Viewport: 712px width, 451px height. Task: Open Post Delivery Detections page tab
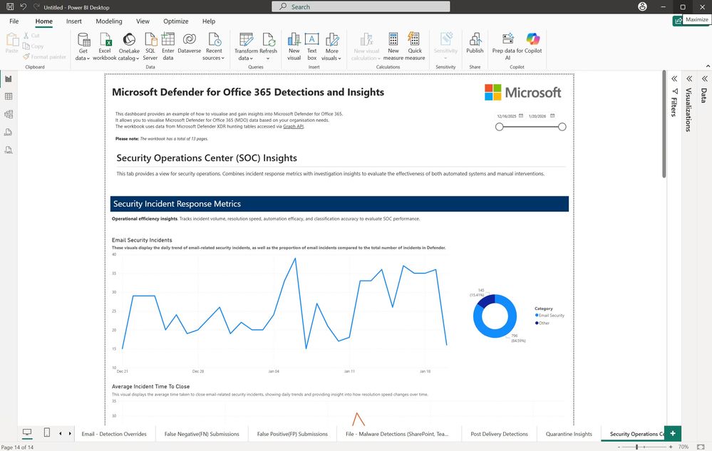(x=499, y=434)
